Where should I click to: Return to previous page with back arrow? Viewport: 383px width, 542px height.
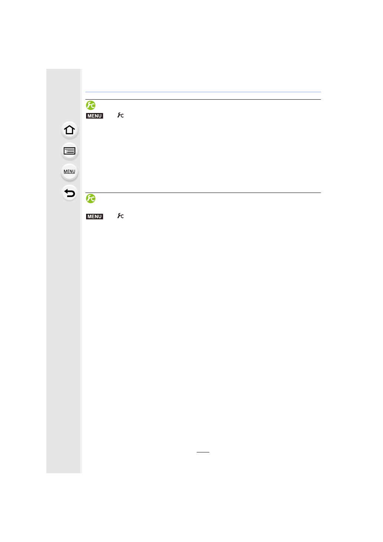(x=69, y=193)
